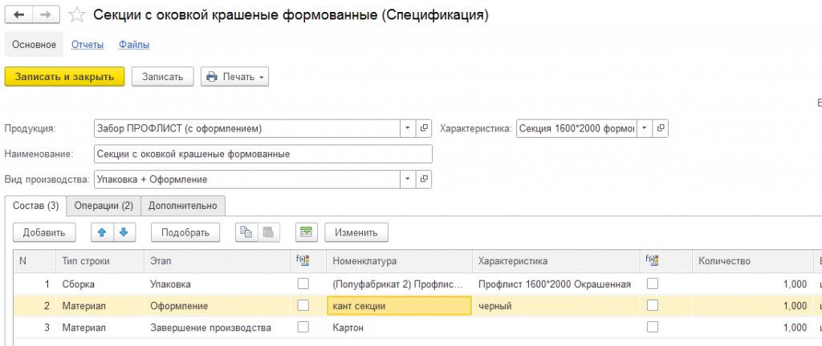
Task: Toggle checkbox after черный characteristic
Action: pyautogui.click(x=652, y=306)
